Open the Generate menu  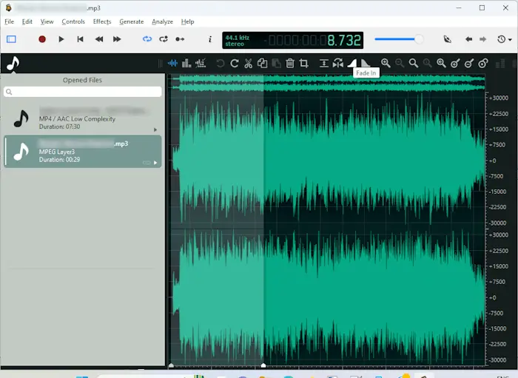point(132,21)
